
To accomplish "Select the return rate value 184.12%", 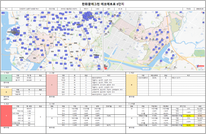I will click(154, 123).
